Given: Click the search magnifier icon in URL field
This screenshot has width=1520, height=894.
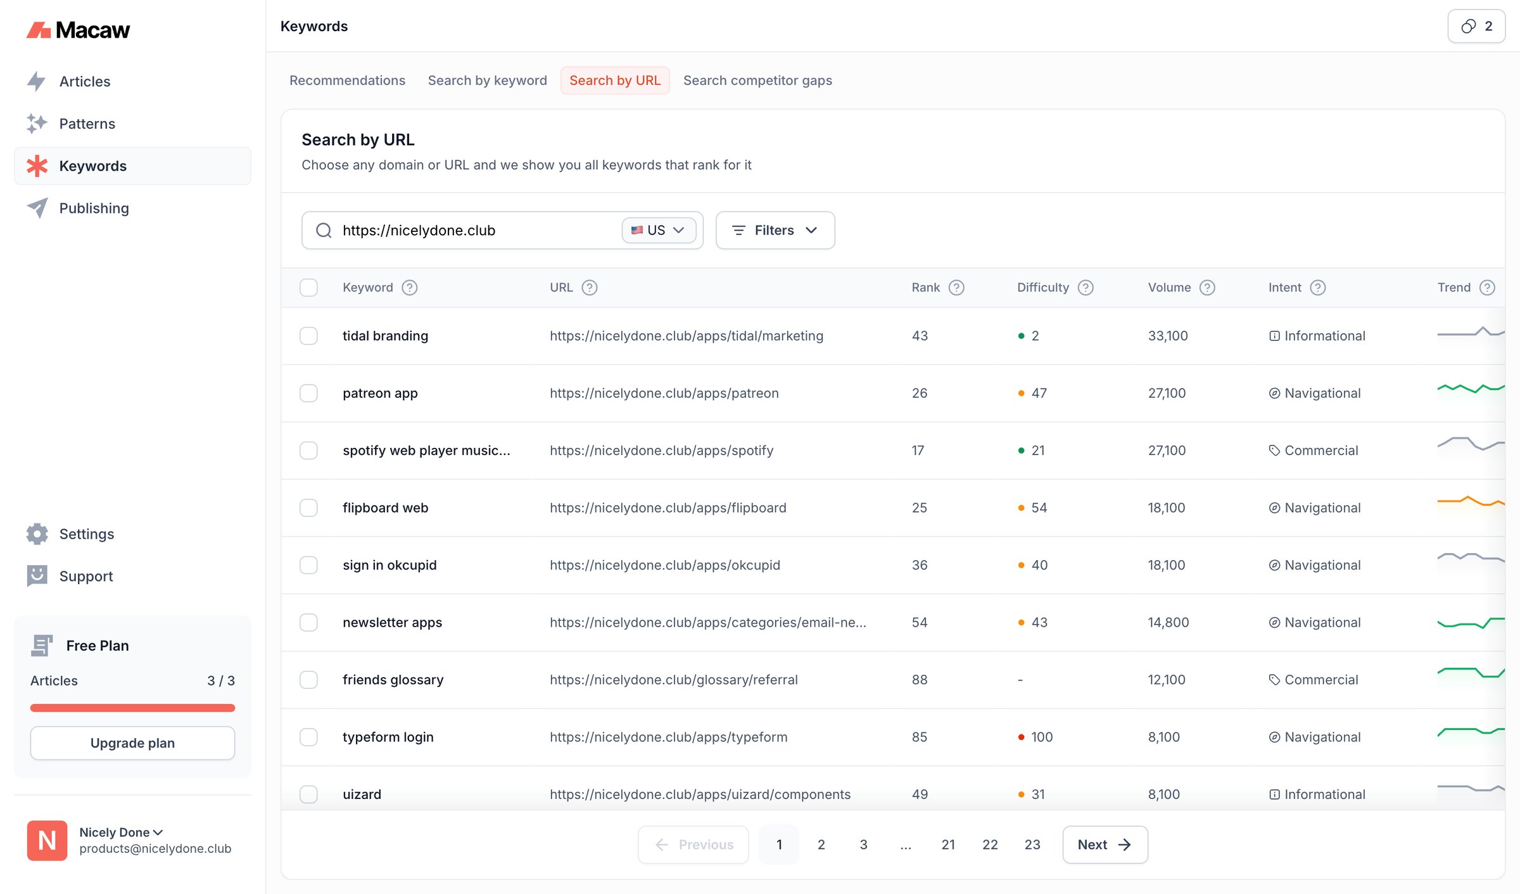Looking at the screenshot, I should coord(324,230).
